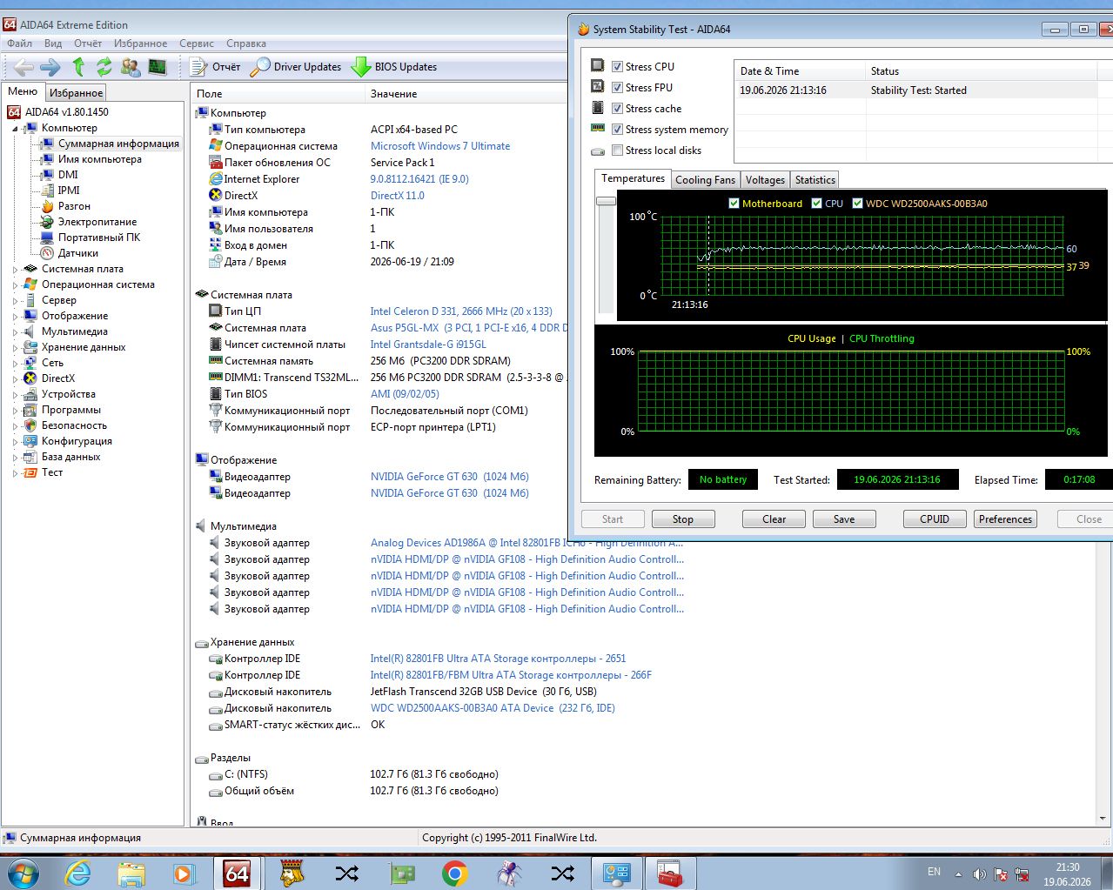The image size is (1113, 890).
Task: Select the Датчики sensor tree item
Action: click(78, 253)
